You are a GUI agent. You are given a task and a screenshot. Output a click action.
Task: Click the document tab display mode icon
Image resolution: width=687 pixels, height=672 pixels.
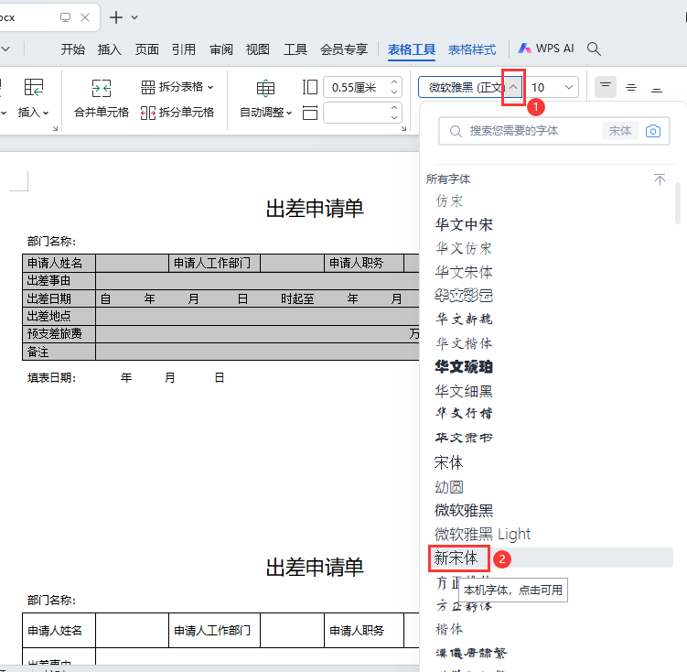[65, 17]
